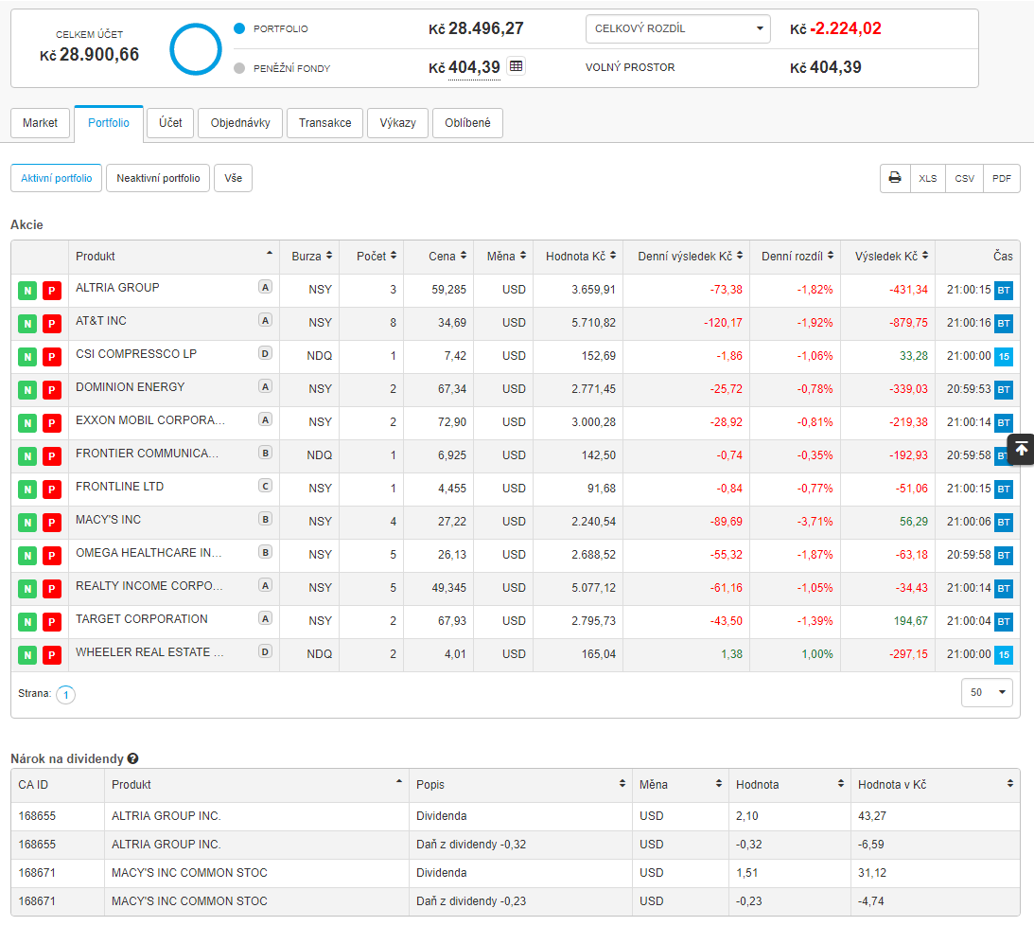The image size is (1034, 926).
Task: Sort dividend table by Hodnota column
Action: pyautogui.click(x=789, y=785)
